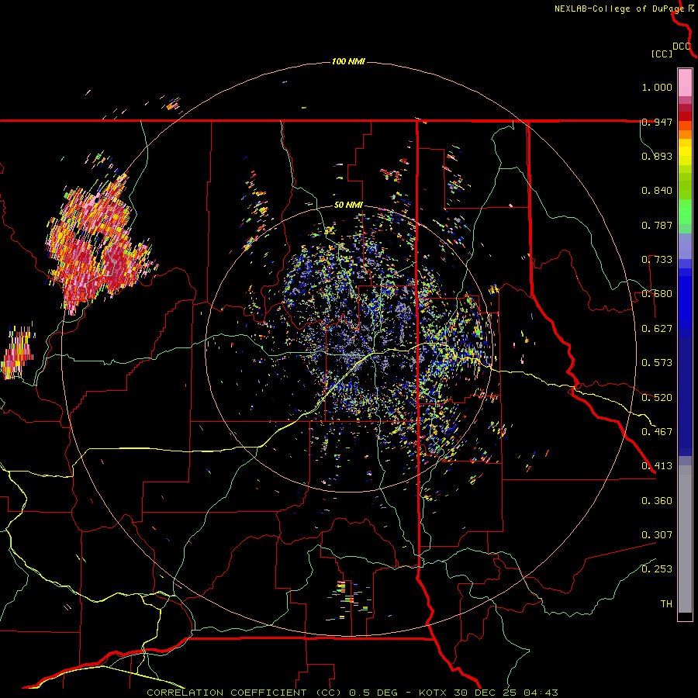Click the [CC] legend header label
698x698 pixels.
(x=662, y=54)
